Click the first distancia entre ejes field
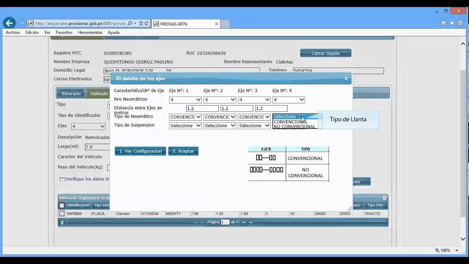Screen dimensions: 469x264 (x=202, y=109)
